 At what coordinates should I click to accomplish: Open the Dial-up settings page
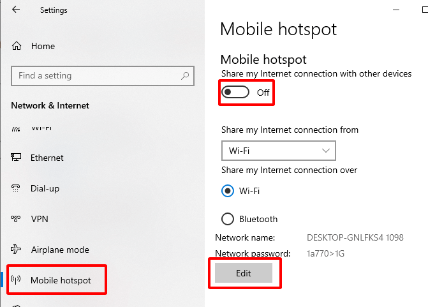(45, 188)
